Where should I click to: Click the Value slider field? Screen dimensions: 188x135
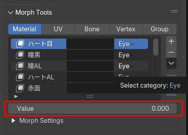92,109
